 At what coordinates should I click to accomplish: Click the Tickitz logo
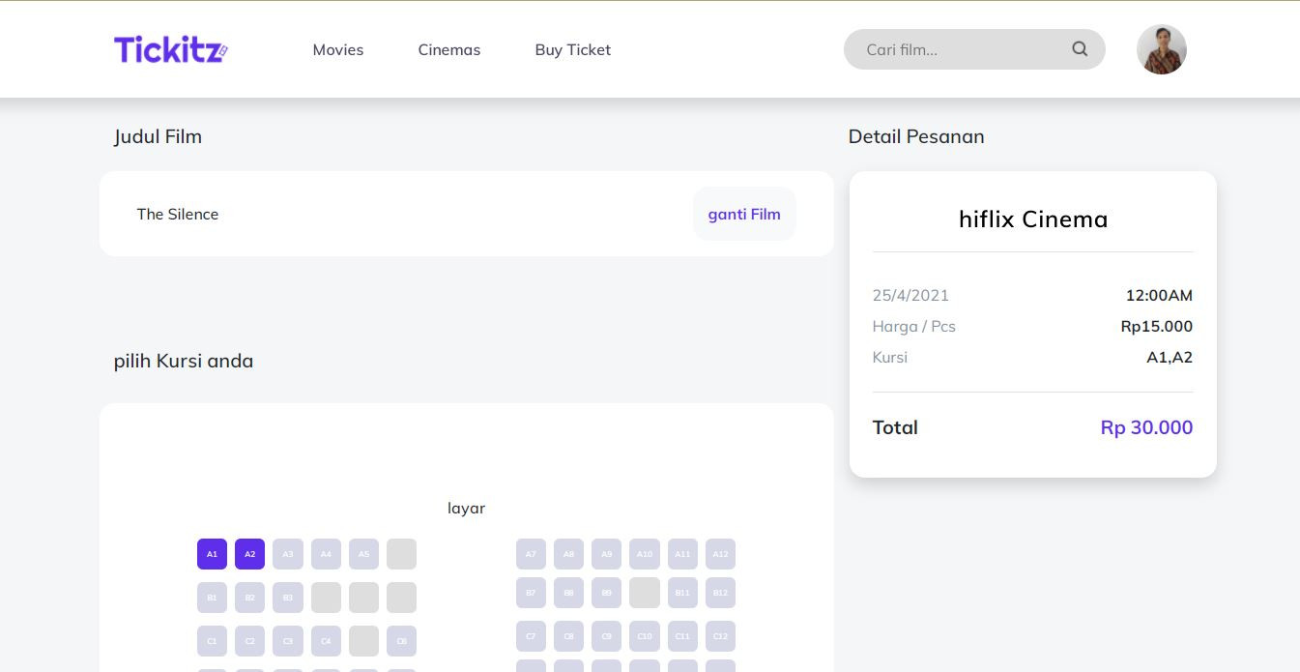coord(170,49)
